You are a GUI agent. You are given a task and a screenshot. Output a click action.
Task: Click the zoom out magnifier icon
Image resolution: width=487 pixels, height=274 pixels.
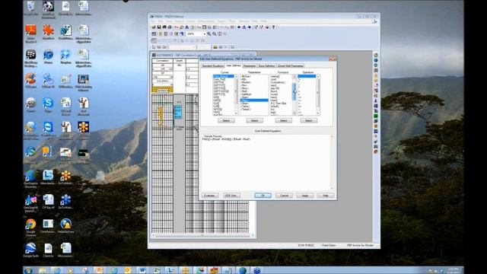pyautogui.click(x=215, y=33)
